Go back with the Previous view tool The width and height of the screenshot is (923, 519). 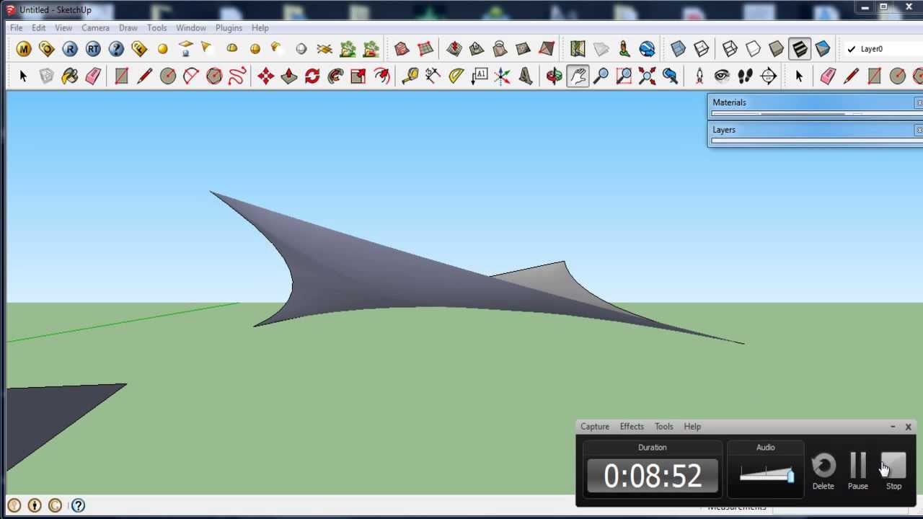click(x=670, y=76)
